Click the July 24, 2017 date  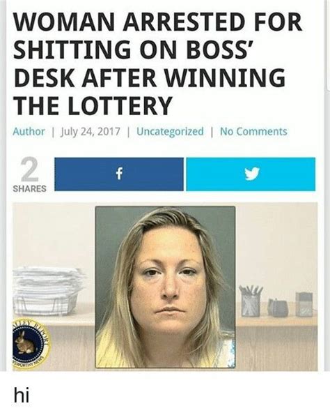click(91, 131)
